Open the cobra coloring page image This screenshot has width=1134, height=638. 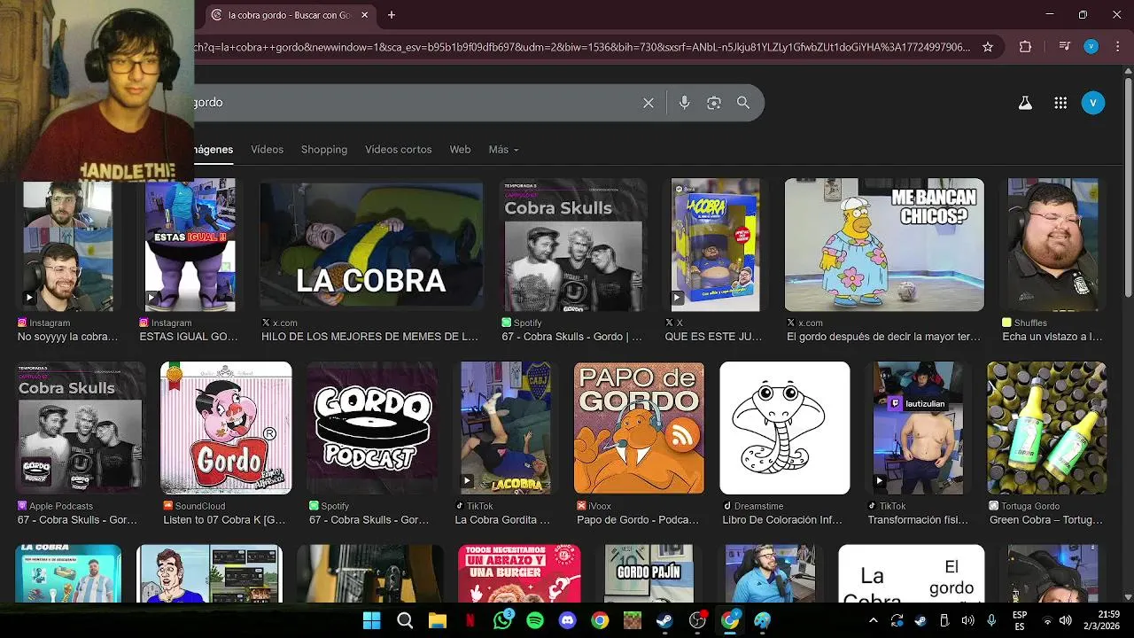coord(785,428)
